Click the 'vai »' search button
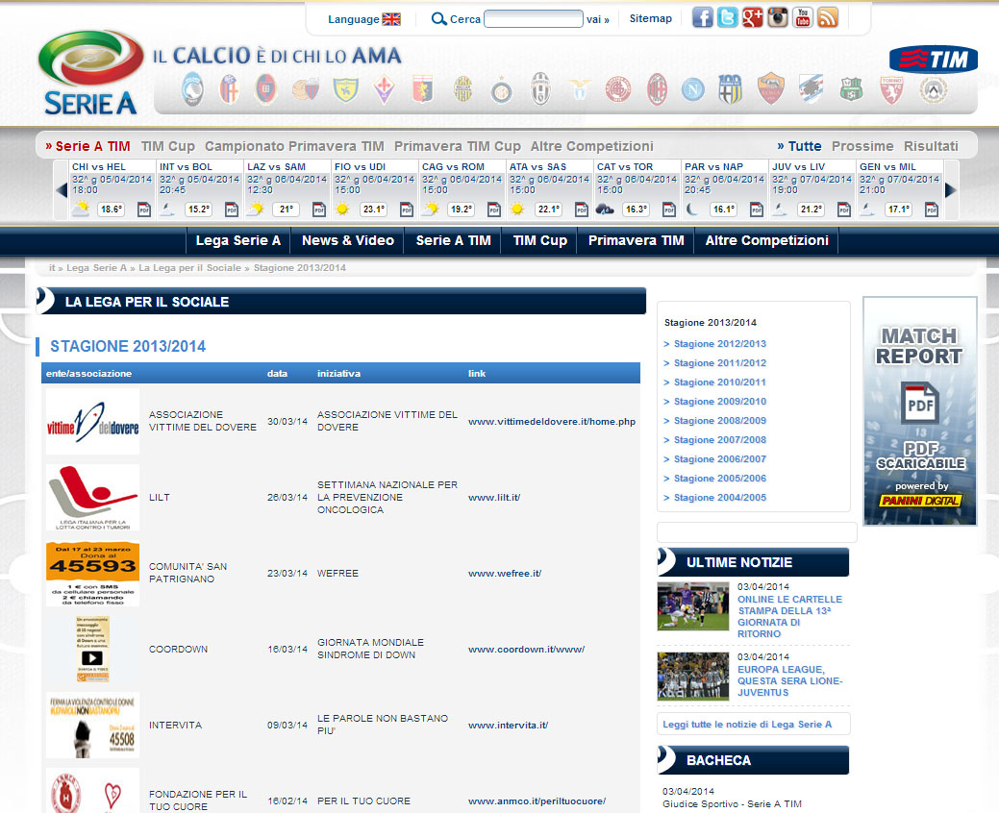Screen dimensions: 999x813 [598, 20]
